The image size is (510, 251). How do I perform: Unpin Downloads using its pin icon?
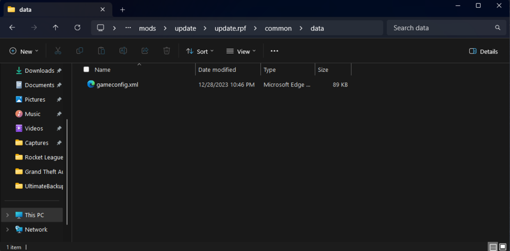pyautogui.click(x=59, y=70)
